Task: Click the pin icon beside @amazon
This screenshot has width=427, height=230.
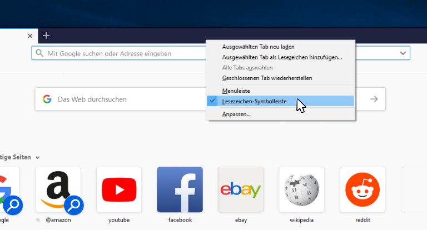Action: point(38,220)
